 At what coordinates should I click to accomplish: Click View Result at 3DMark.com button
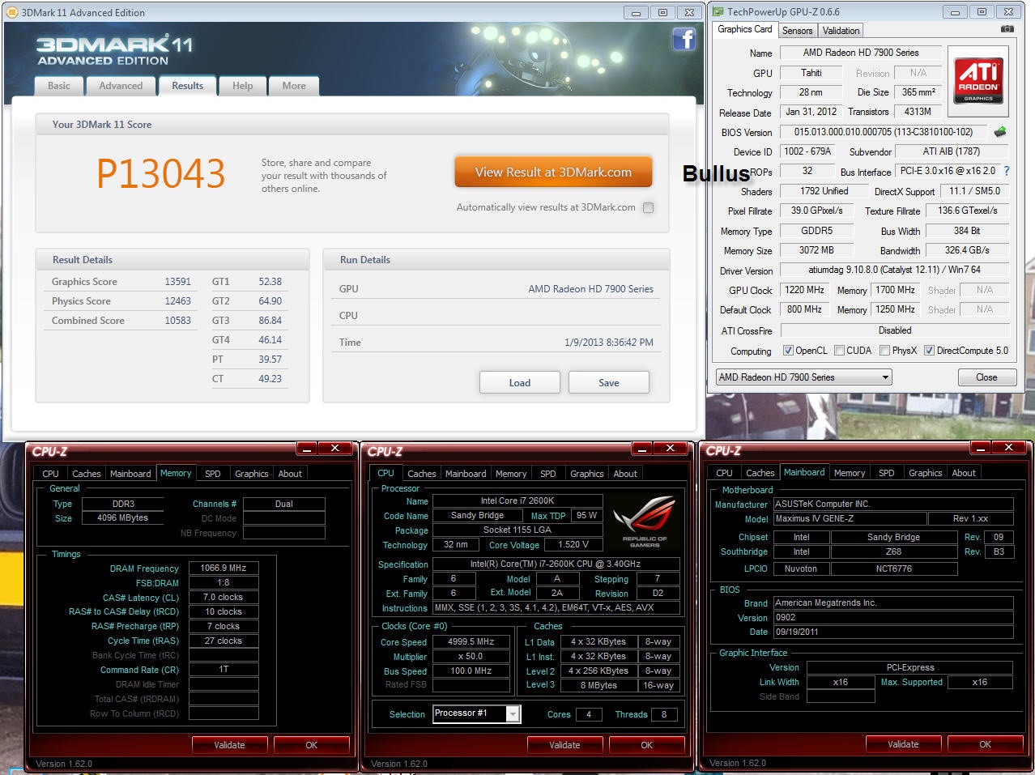[x=553, y=172]
